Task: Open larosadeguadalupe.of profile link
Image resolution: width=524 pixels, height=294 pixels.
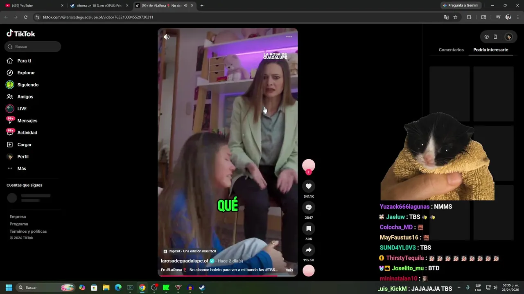Action: (x=185, y=261)
